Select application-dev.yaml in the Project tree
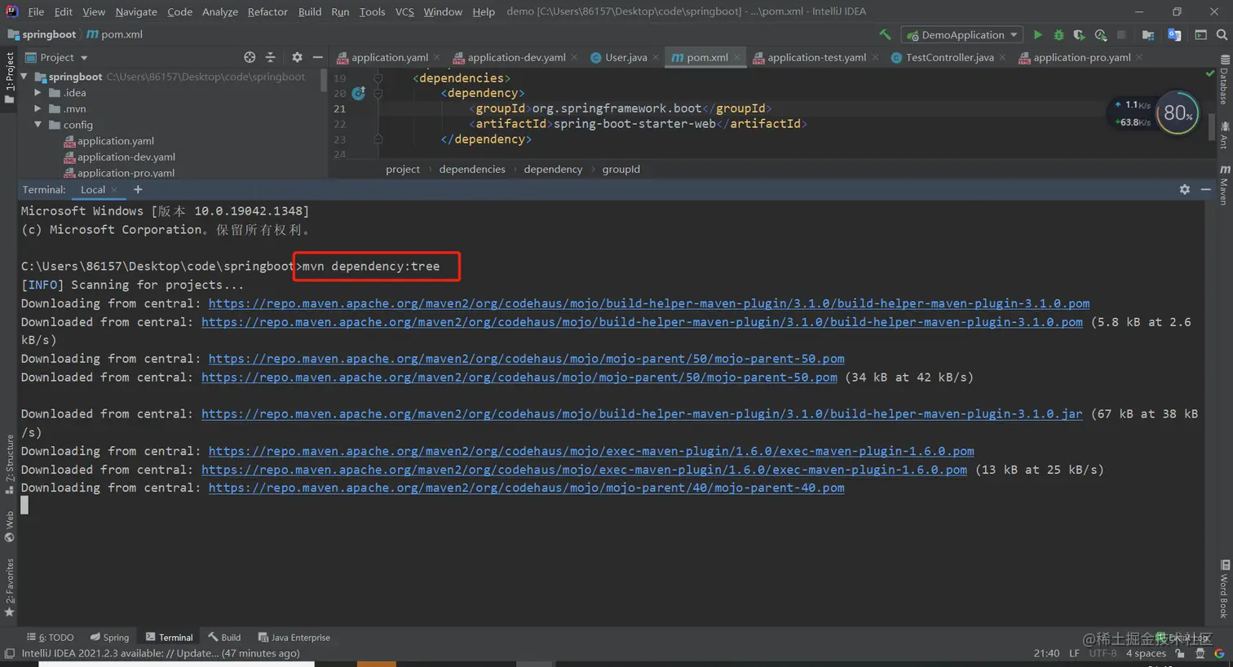Viewport: 1233px width, 667px height. click(126, 157)
